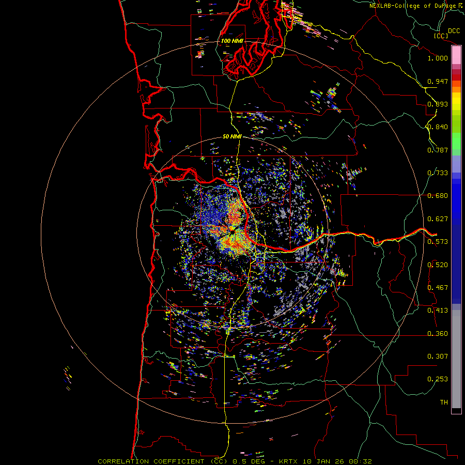Click the 1.000 value on the color scale
Screen dimensions: 465x465
click(x=438, y=58)
